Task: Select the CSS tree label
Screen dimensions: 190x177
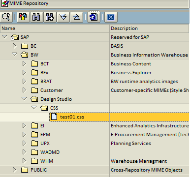Action: [x=54, y=108]
